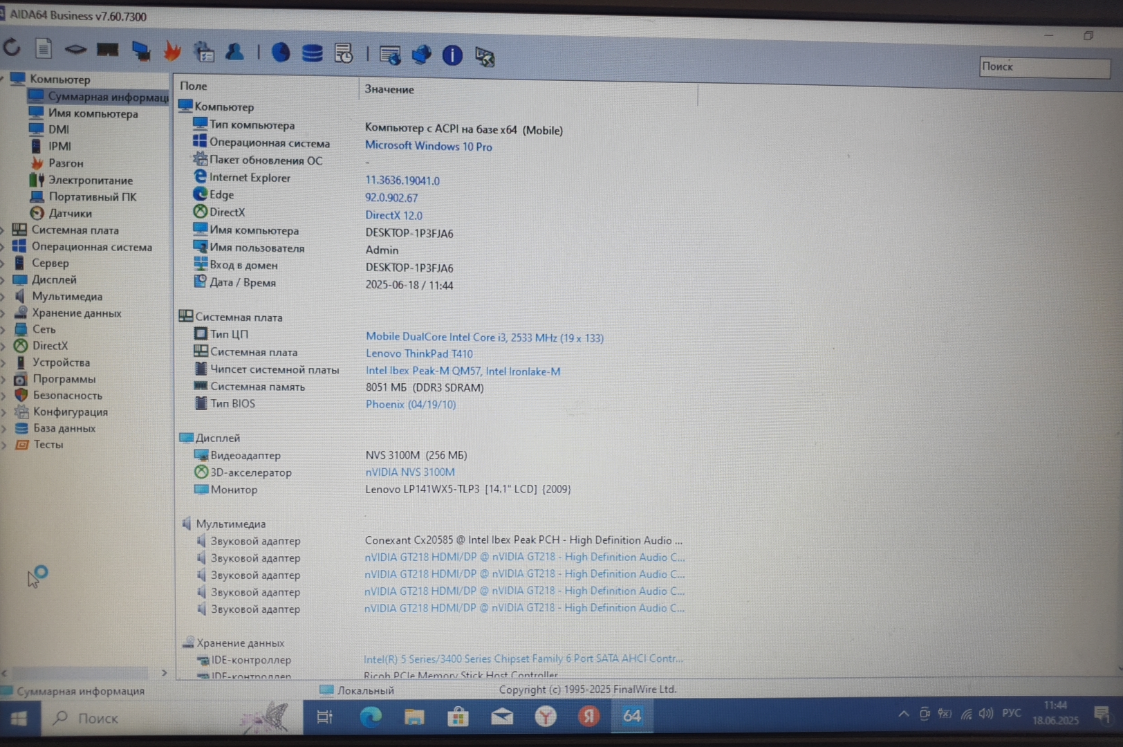Viewport: 1123px width, 747px height.
Task: Click the tree scrollbar left arrow
Action: (x=4, y=673)
